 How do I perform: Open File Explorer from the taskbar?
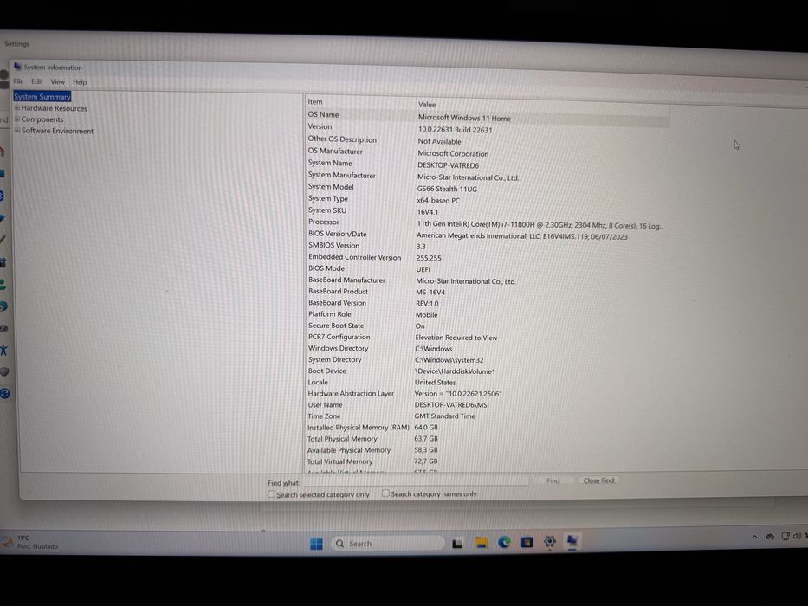(x=482, y=543)
